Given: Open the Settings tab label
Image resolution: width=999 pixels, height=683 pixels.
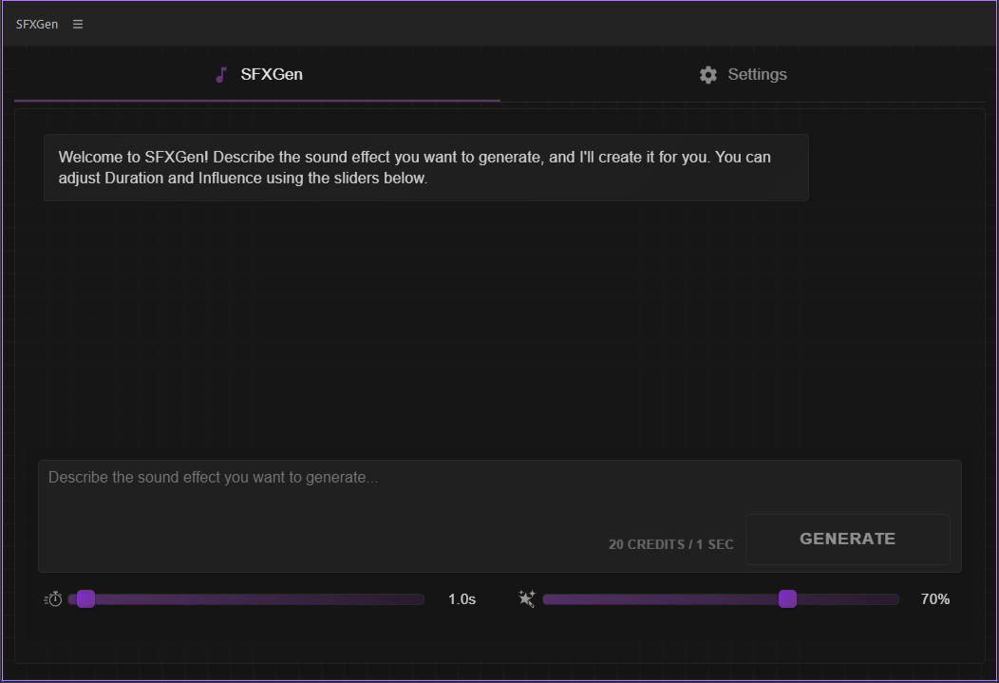Looking at the screenshot, I should [757, 74].
